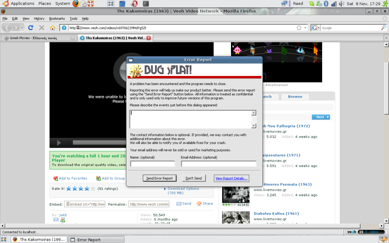389x243 pixels.
Task: Click the clock Sat 8 Nov, 17:29
Action: click(364, 3)
